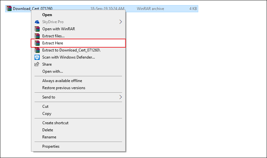The height and width of the screenshot is (158, 267).
Task: Open Properties of the archive
Action: (78, 146)
